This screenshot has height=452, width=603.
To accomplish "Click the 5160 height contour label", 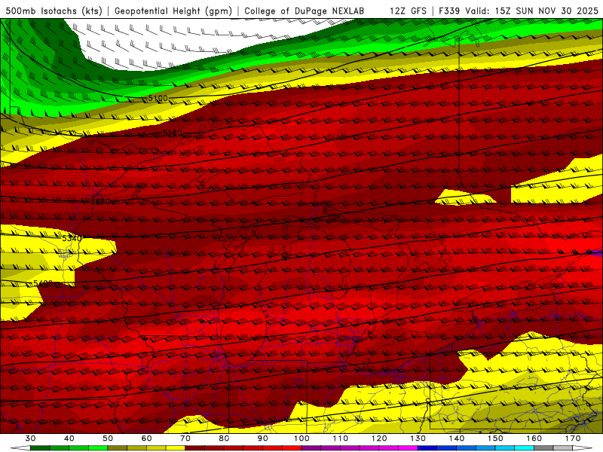I will point(172,133).
